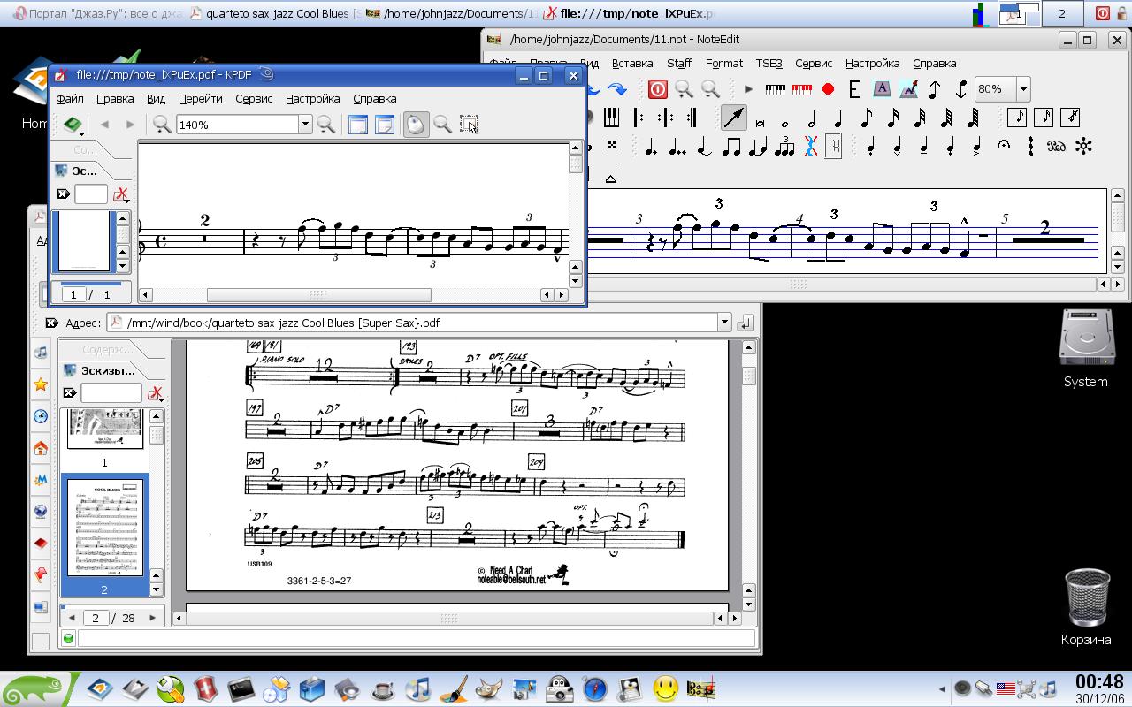Click NoteEdit zoom in magnifier
The height and width of the screenshot is (707, 1132).
pyautogui.click(x=684, y=89)
